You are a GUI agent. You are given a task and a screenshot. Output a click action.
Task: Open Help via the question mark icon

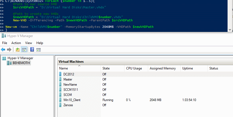coord(32,50)
